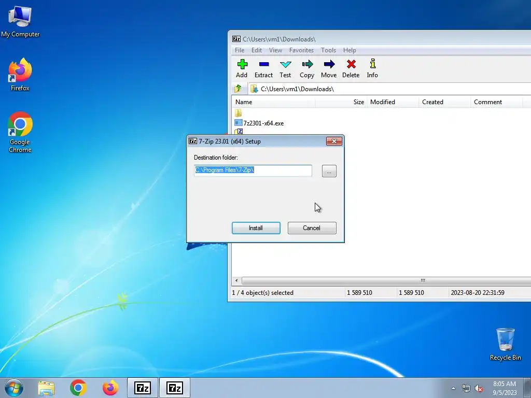Click the Test archive toolbar icon
Viewport: 531px width, 398px height.
[x=285, y=68]
